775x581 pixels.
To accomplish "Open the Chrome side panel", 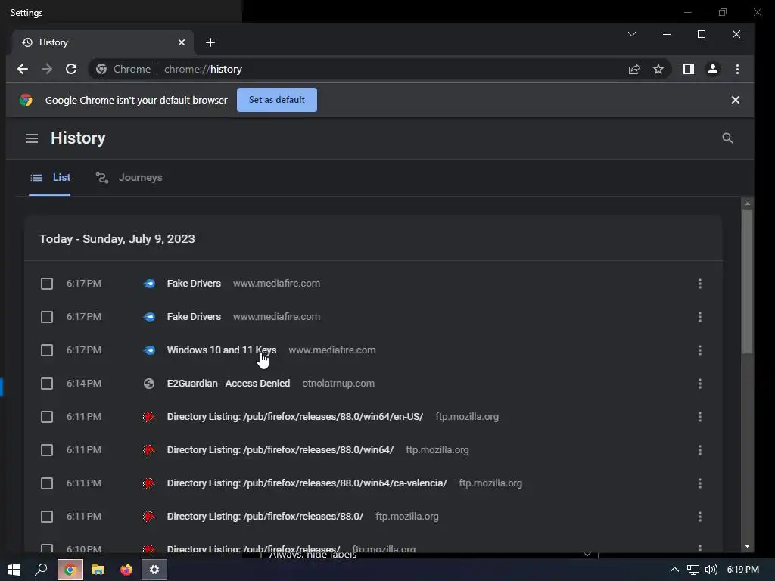I will (689, 69).
